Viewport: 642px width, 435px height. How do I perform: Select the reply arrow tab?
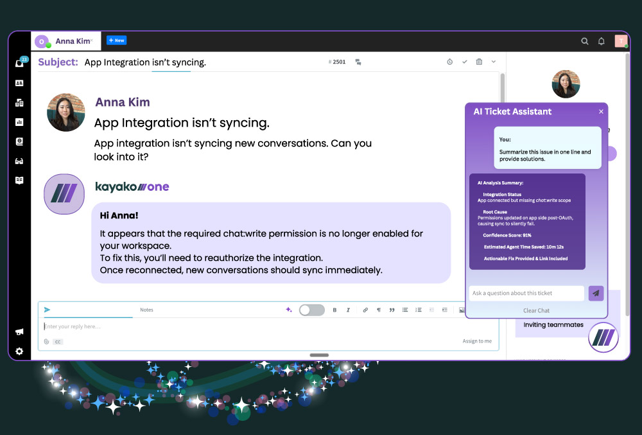[x=47, y=310]
